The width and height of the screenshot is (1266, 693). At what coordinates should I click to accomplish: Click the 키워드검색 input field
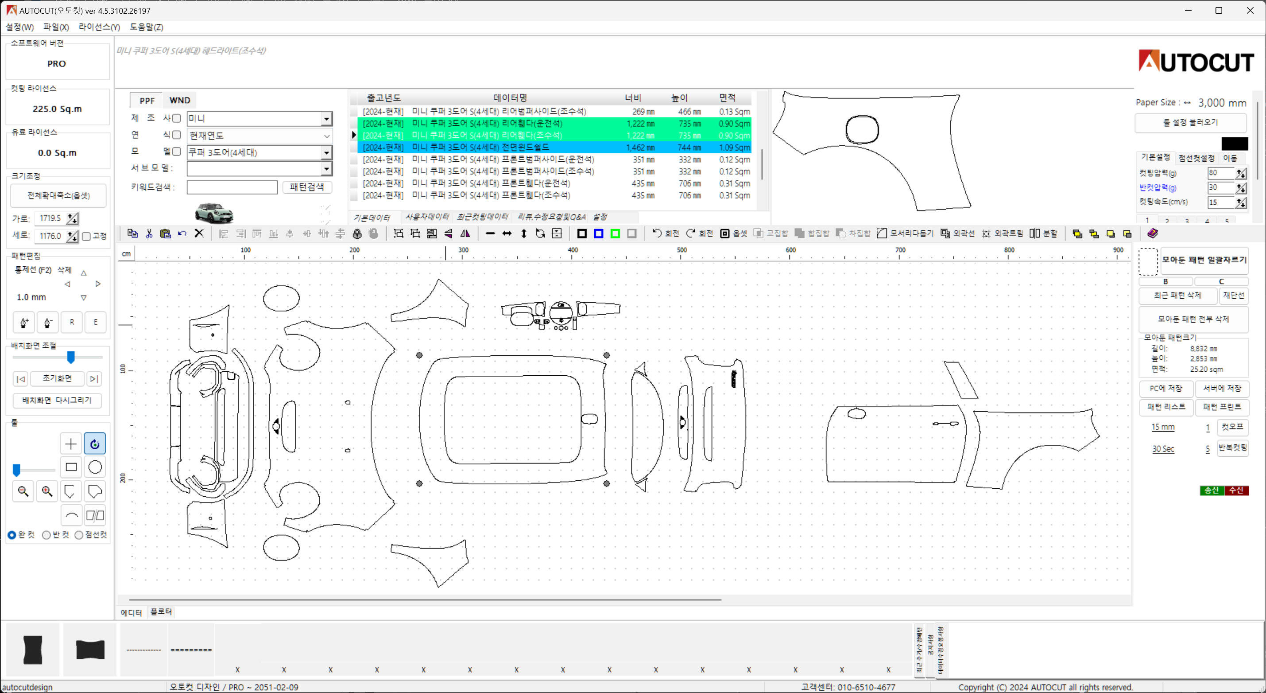click(232, 187)
